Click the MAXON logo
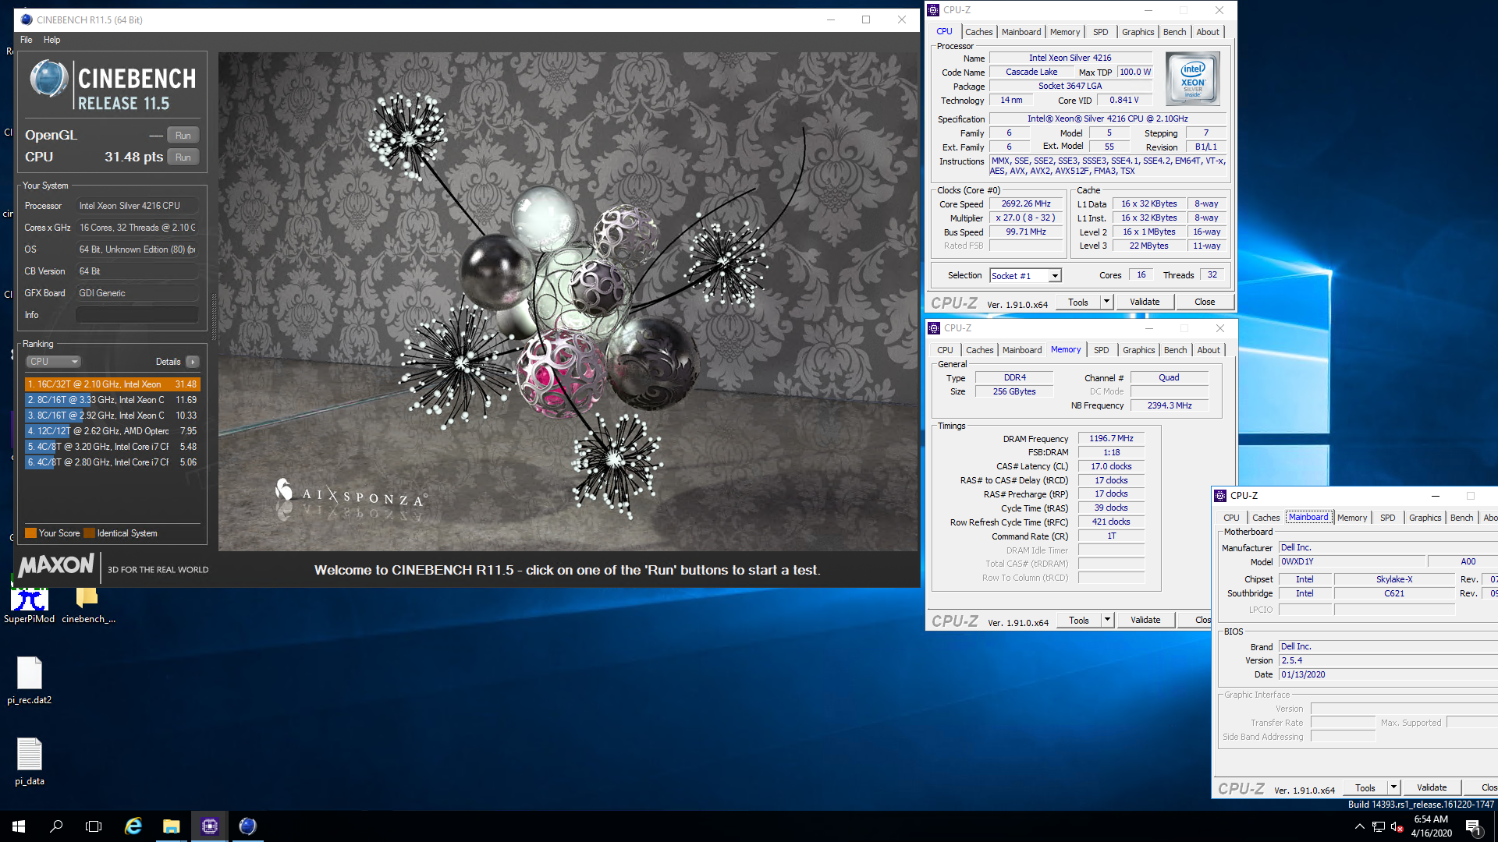Screen dimensions: 1498x842 pyautogui.click(x=56, y=565)
